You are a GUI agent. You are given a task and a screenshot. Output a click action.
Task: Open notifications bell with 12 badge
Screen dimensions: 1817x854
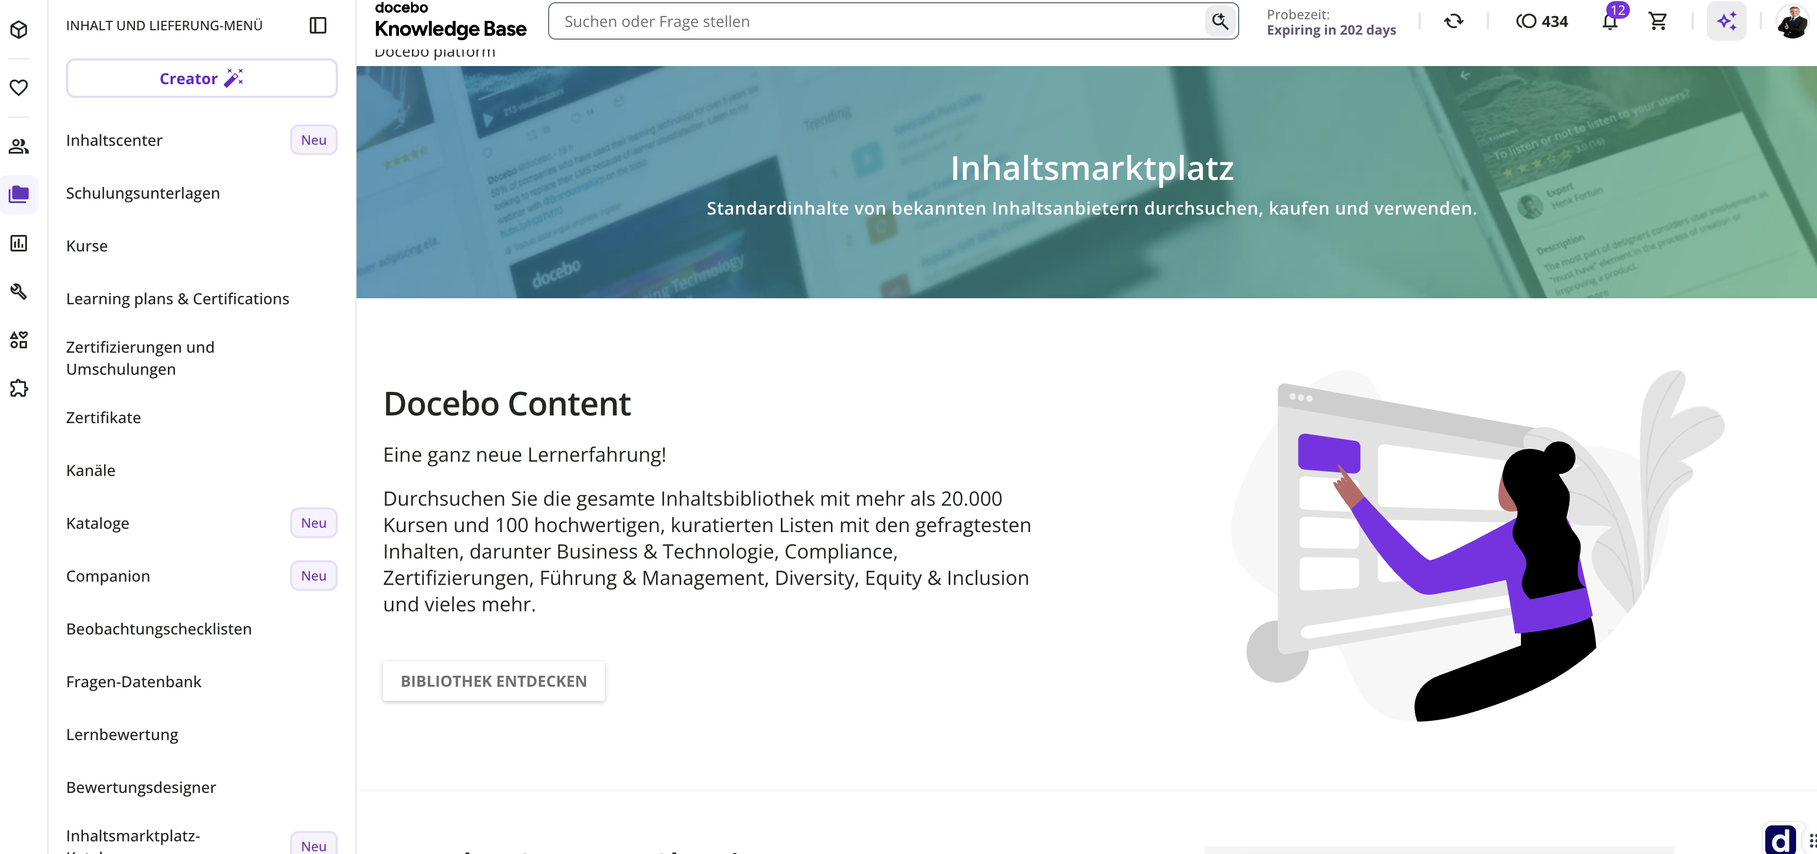click(1611, 20)
